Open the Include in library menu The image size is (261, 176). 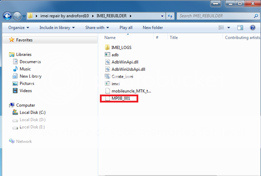pyautogui.click(x=57, y=28)
